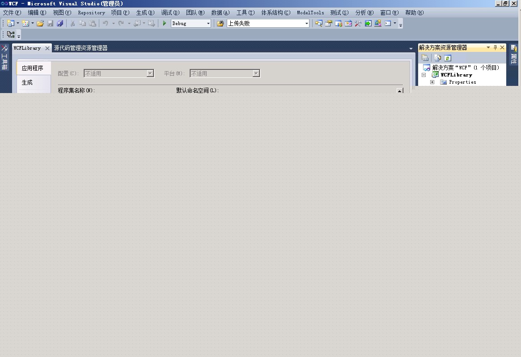Open the 配置 configuration combo box

point(119,73)
